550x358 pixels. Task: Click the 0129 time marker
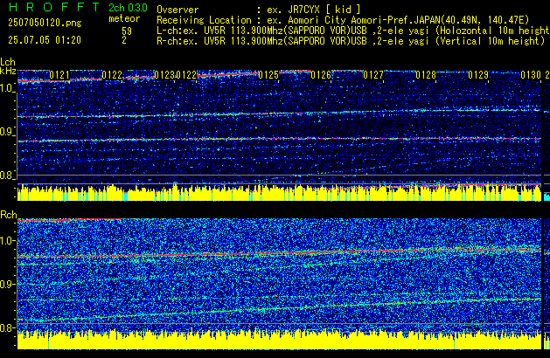tap(478, 75)
